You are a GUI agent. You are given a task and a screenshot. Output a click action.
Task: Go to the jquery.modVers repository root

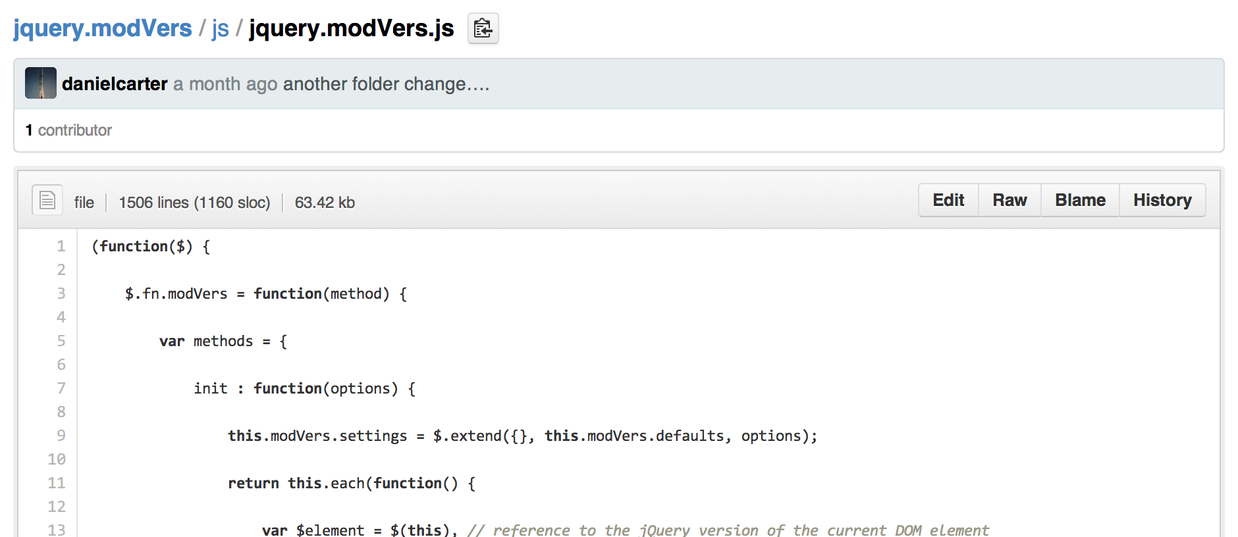(103, 29)
